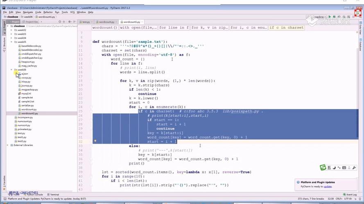
Task: Open the Event Log
Action: (350, 195)
